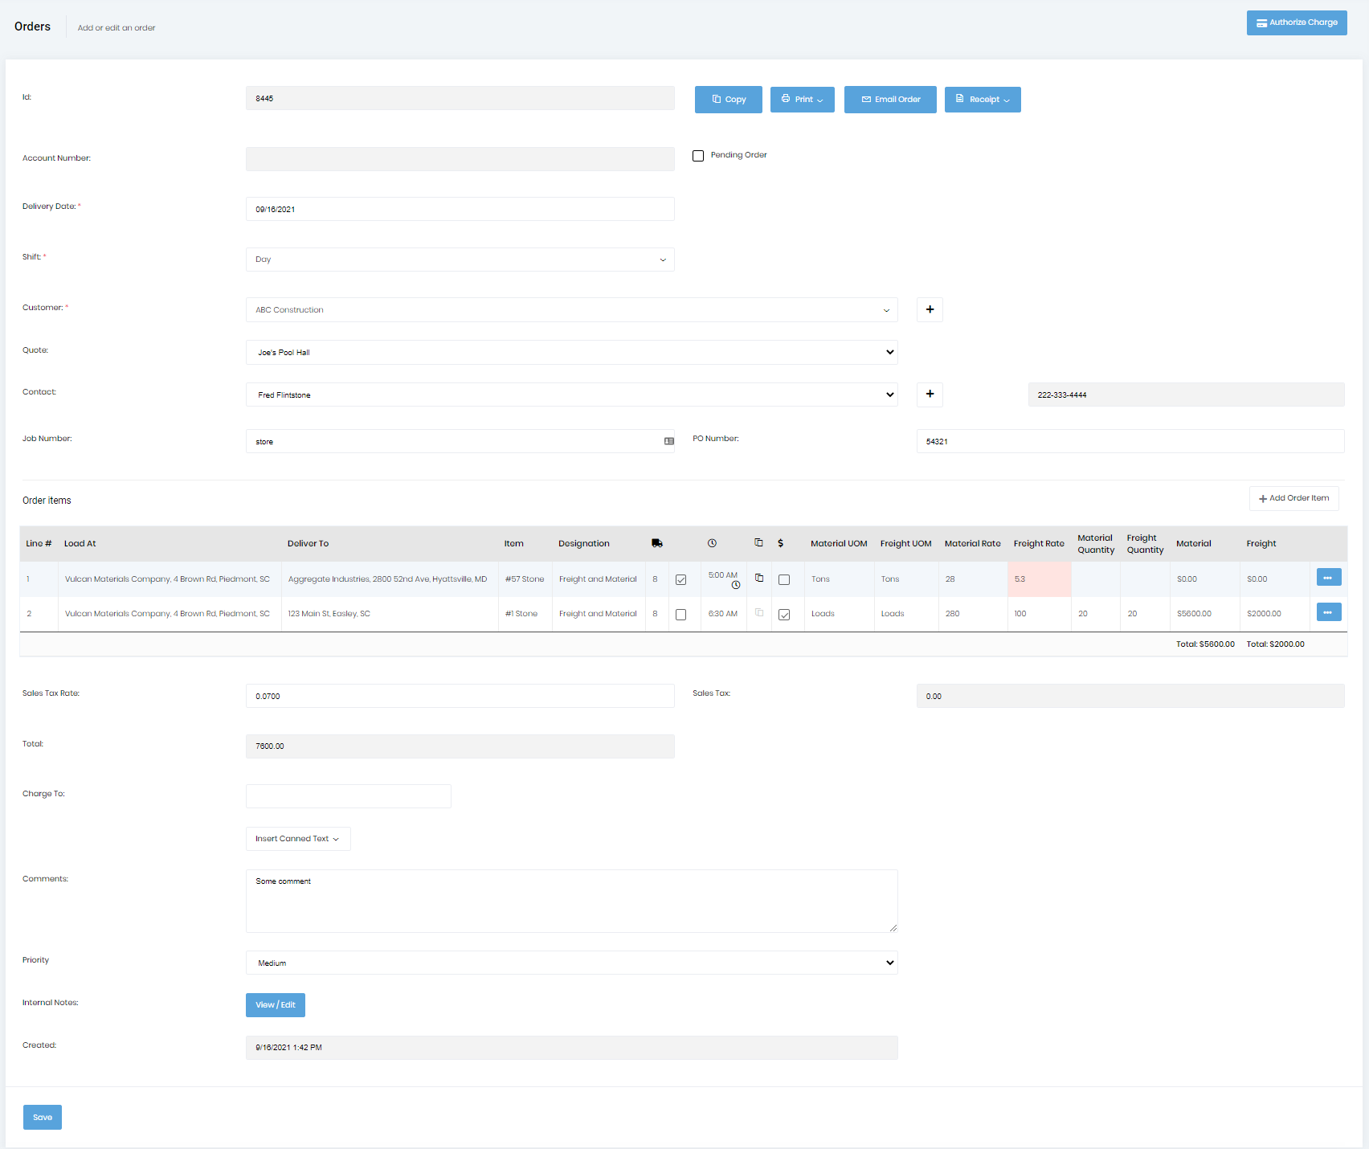Image resolution: width=1369 pixels, height=1149 pixels.
Task: Click the truck column header icon
Action: (657, 543)
